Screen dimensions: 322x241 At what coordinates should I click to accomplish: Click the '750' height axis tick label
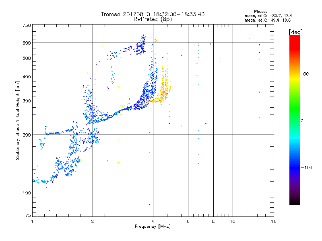coord(27,25)
